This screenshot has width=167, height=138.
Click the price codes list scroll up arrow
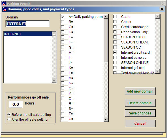(x=106, y=16)
